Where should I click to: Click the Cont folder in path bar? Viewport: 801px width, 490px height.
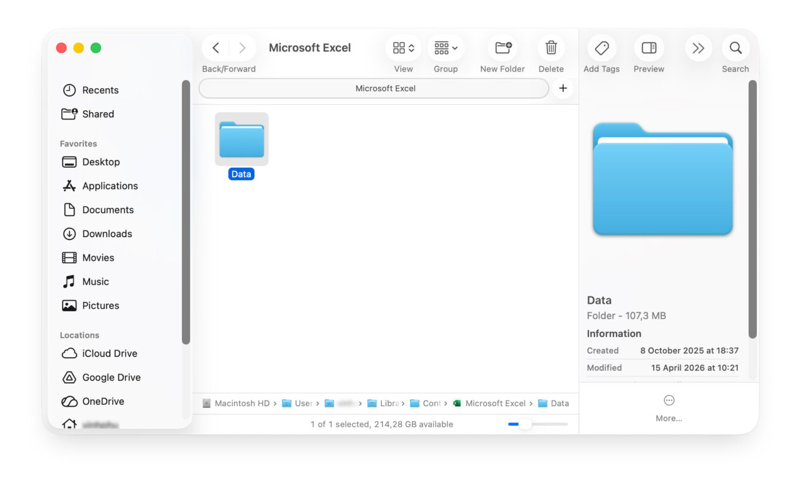click(425, 403)
